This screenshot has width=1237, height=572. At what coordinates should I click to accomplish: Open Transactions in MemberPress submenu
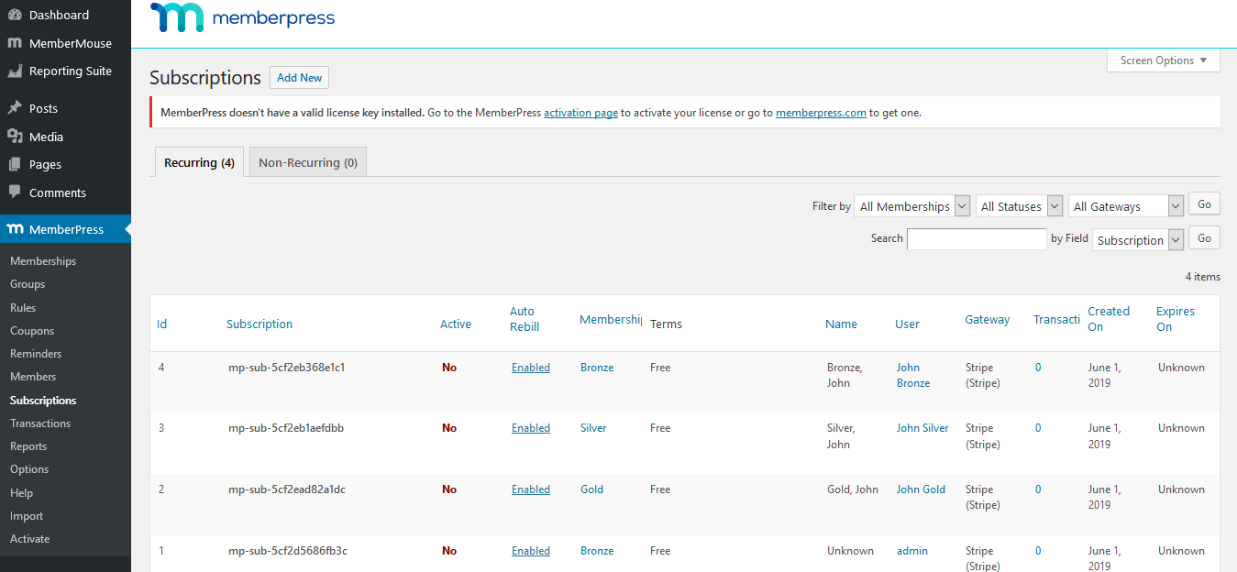(x=40, y=423)
